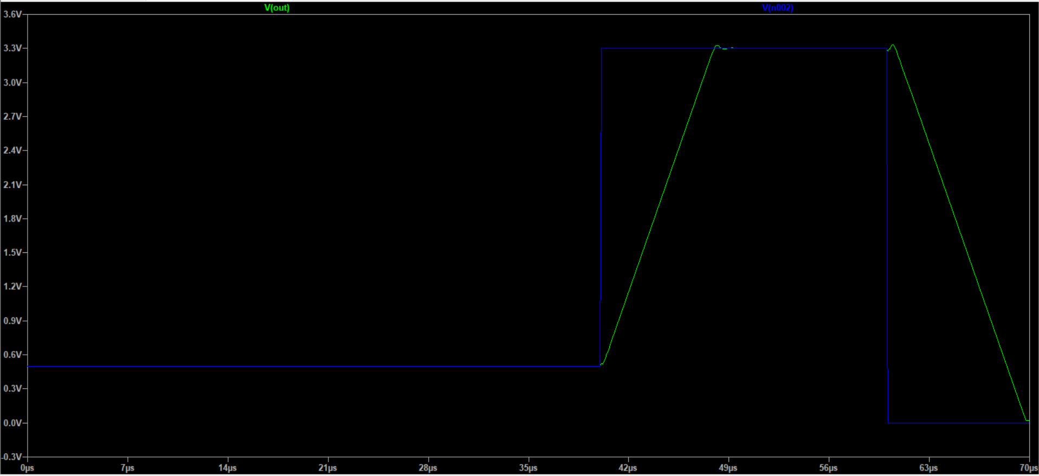Click the 49µs time axis label
Screen dimensions: 1039x476
pos(728,468)
